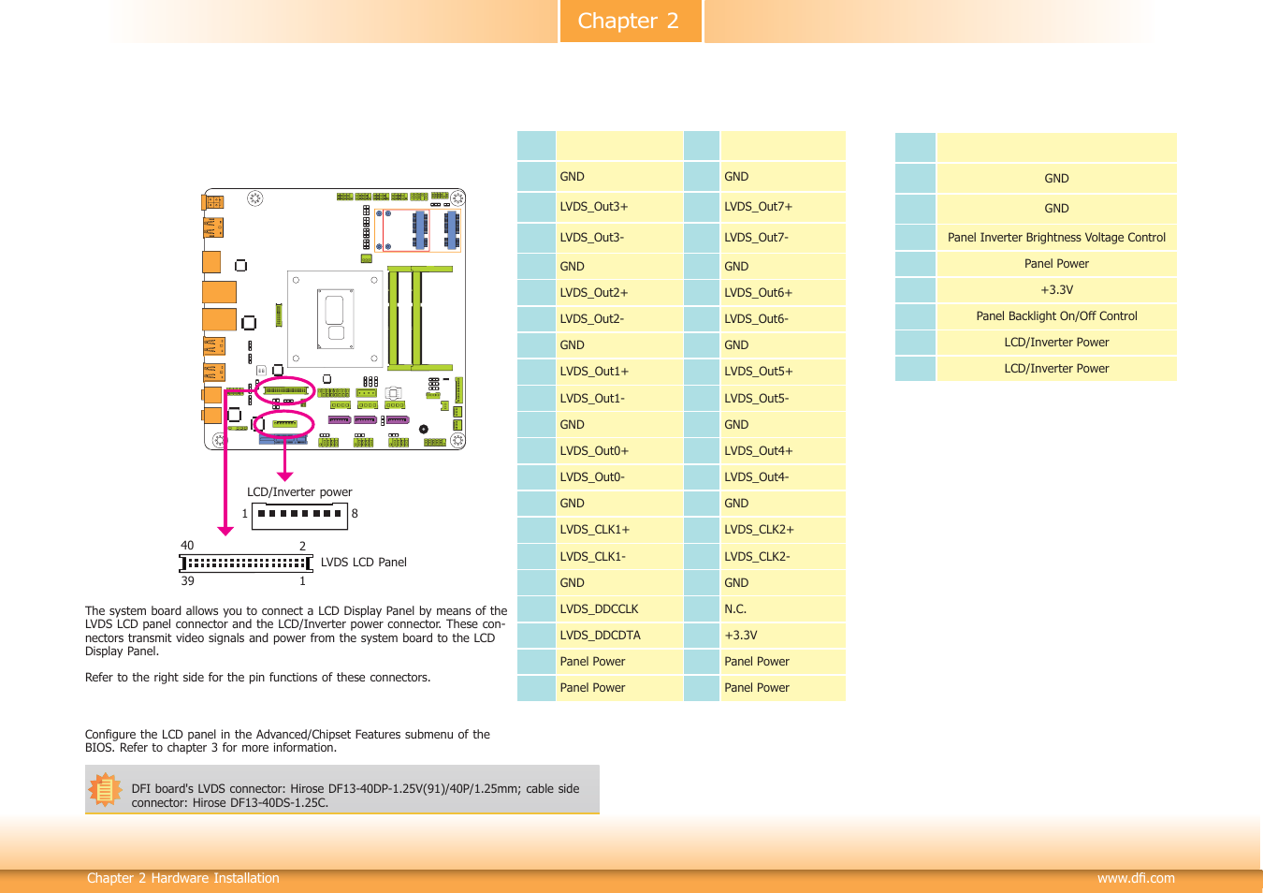Click the Hirose DF13-40DP connector note text
This screenshot has height=893, width=1263.
click(356, 796)
